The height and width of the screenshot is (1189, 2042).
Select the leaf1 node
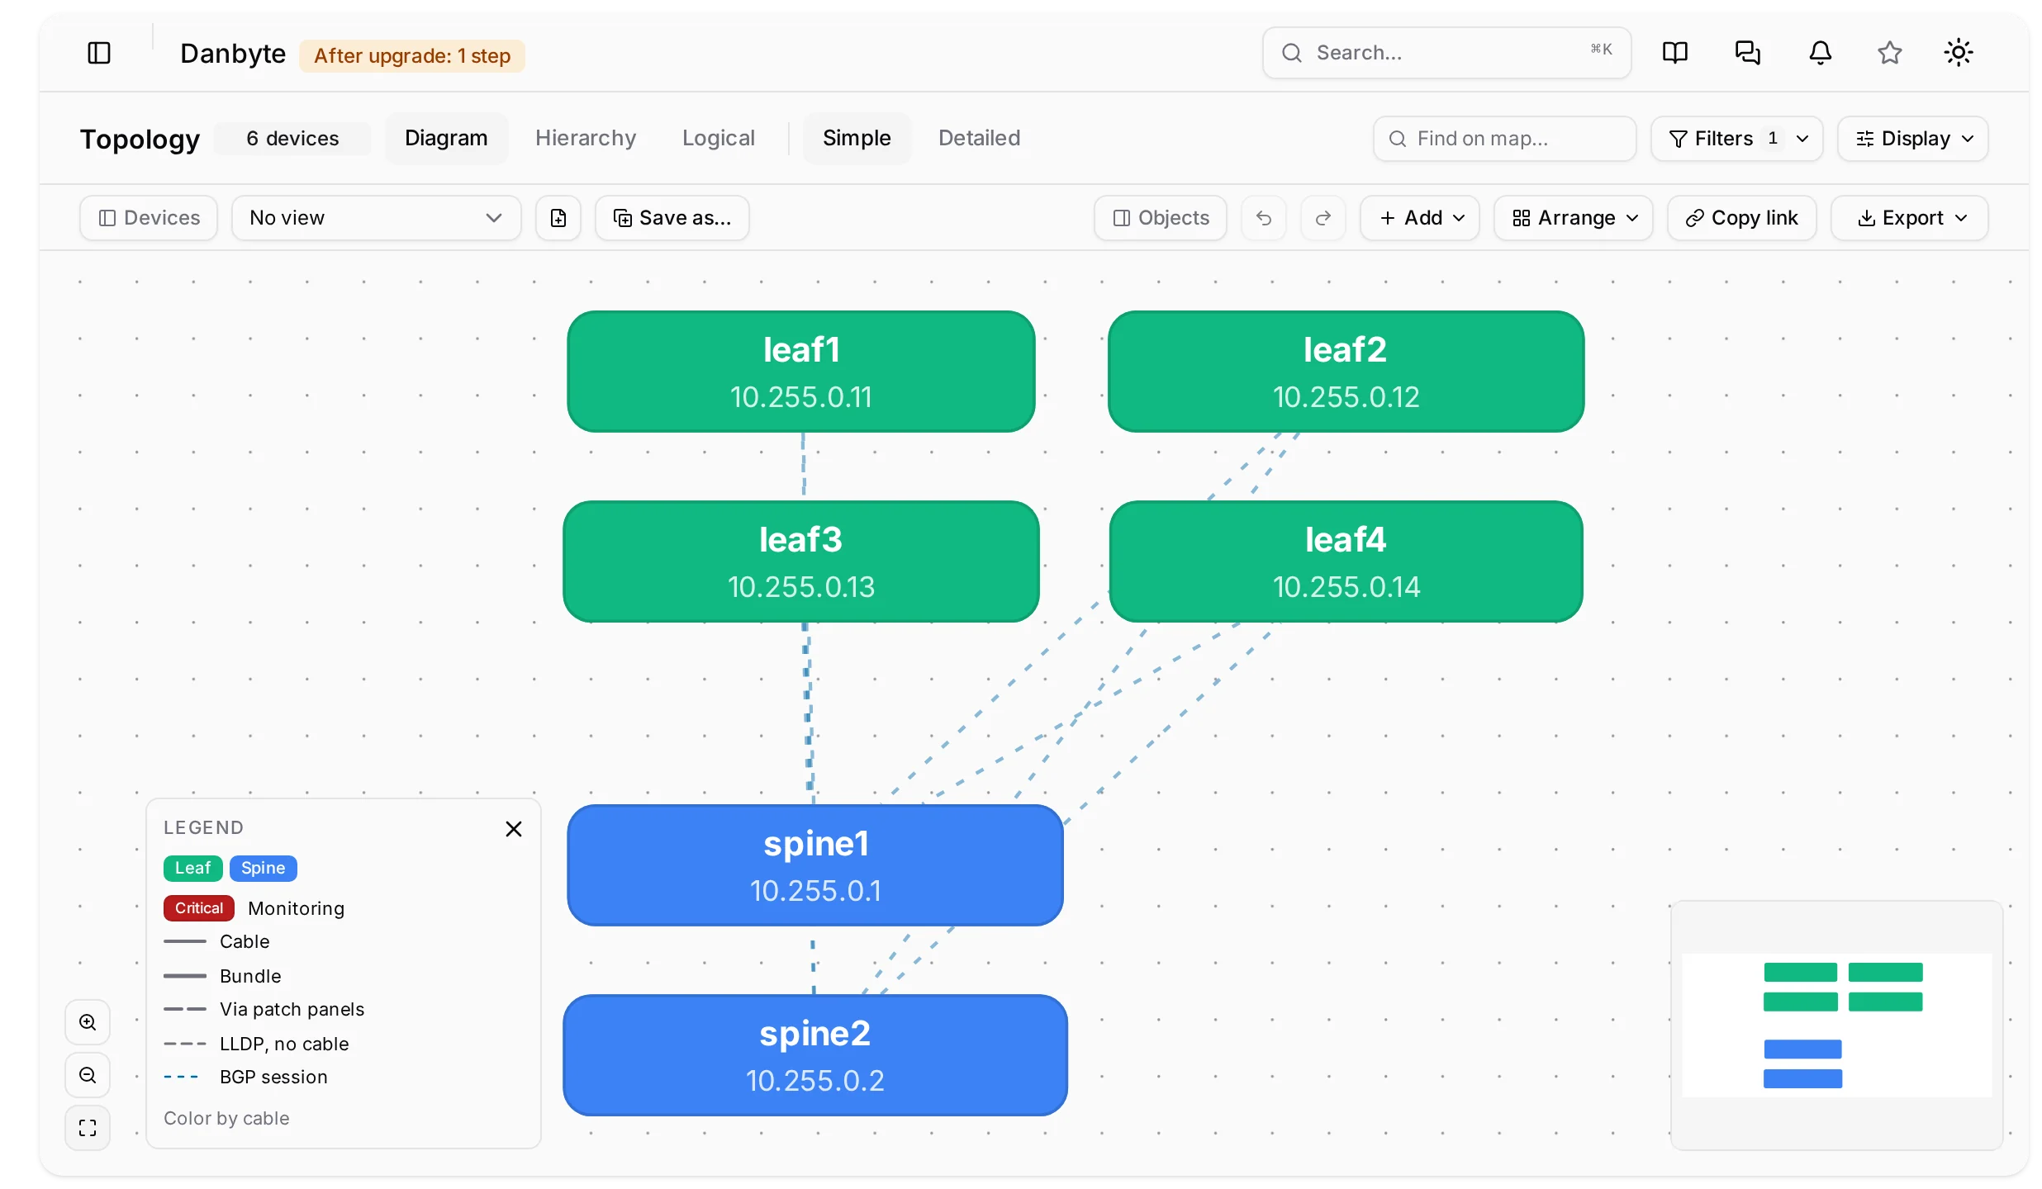coord(801,372)
